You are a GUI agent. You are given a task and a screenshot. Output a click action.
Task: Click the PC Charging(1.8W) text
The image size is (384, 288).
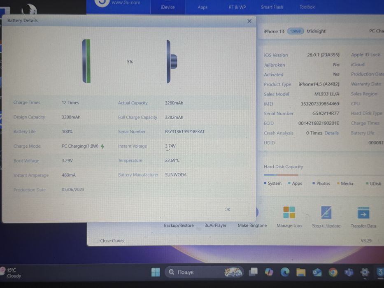tap(80, 146)
